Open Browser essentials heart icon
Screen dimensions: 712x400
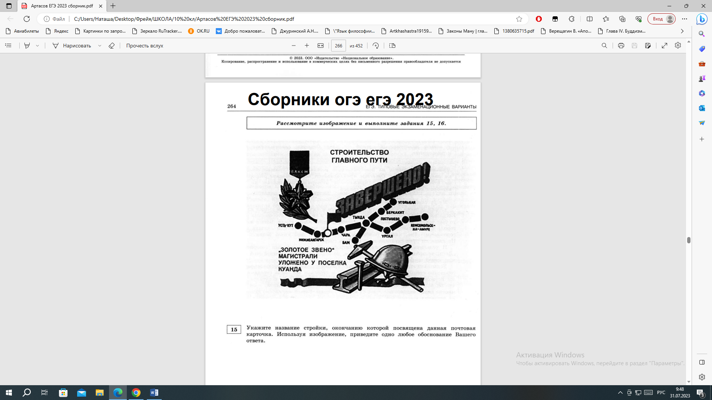coord(639,19)
